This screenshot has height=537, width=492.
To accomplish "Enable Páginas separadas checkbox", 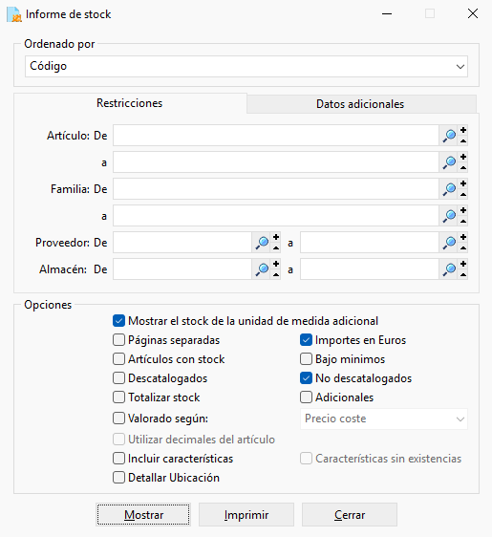I will 118,340.
